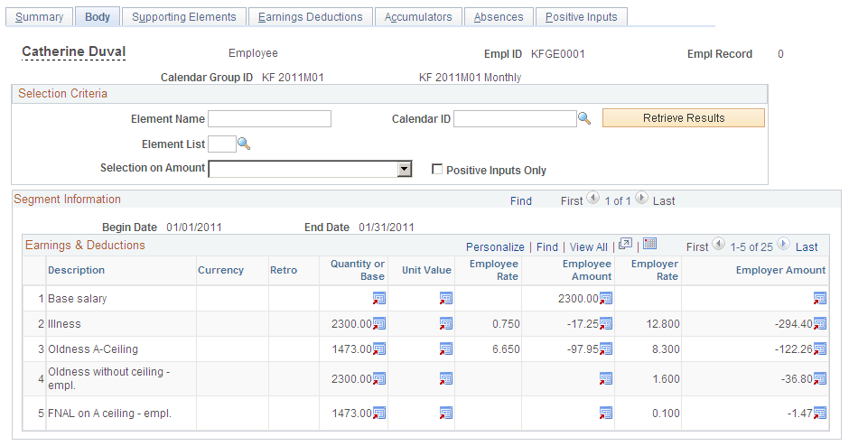This screenshot has height=446, width=849.
Task: Focus the Element Name input field
Action: coord(270,118)
